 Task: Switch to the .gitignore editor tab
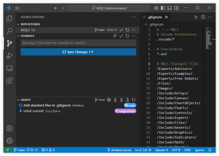[x=155, y=17]
